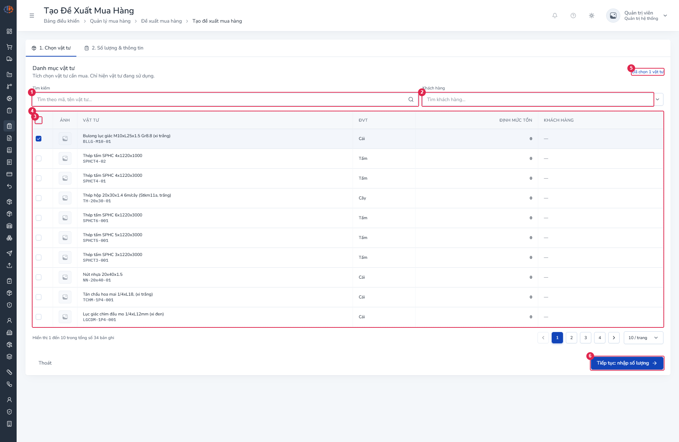Click the Đã chọn 1 vật tư badge
The image size is (679, 442).
click(x=648, y=72)
